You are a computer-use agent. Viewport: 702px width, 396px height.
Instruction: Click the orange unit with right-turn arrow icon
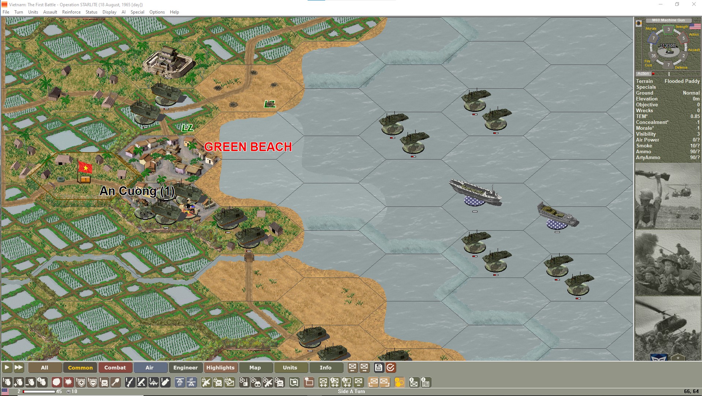[x=385, y=382]
